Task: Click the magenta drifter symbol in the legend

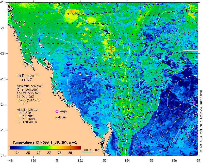Action: coord(56,117)
